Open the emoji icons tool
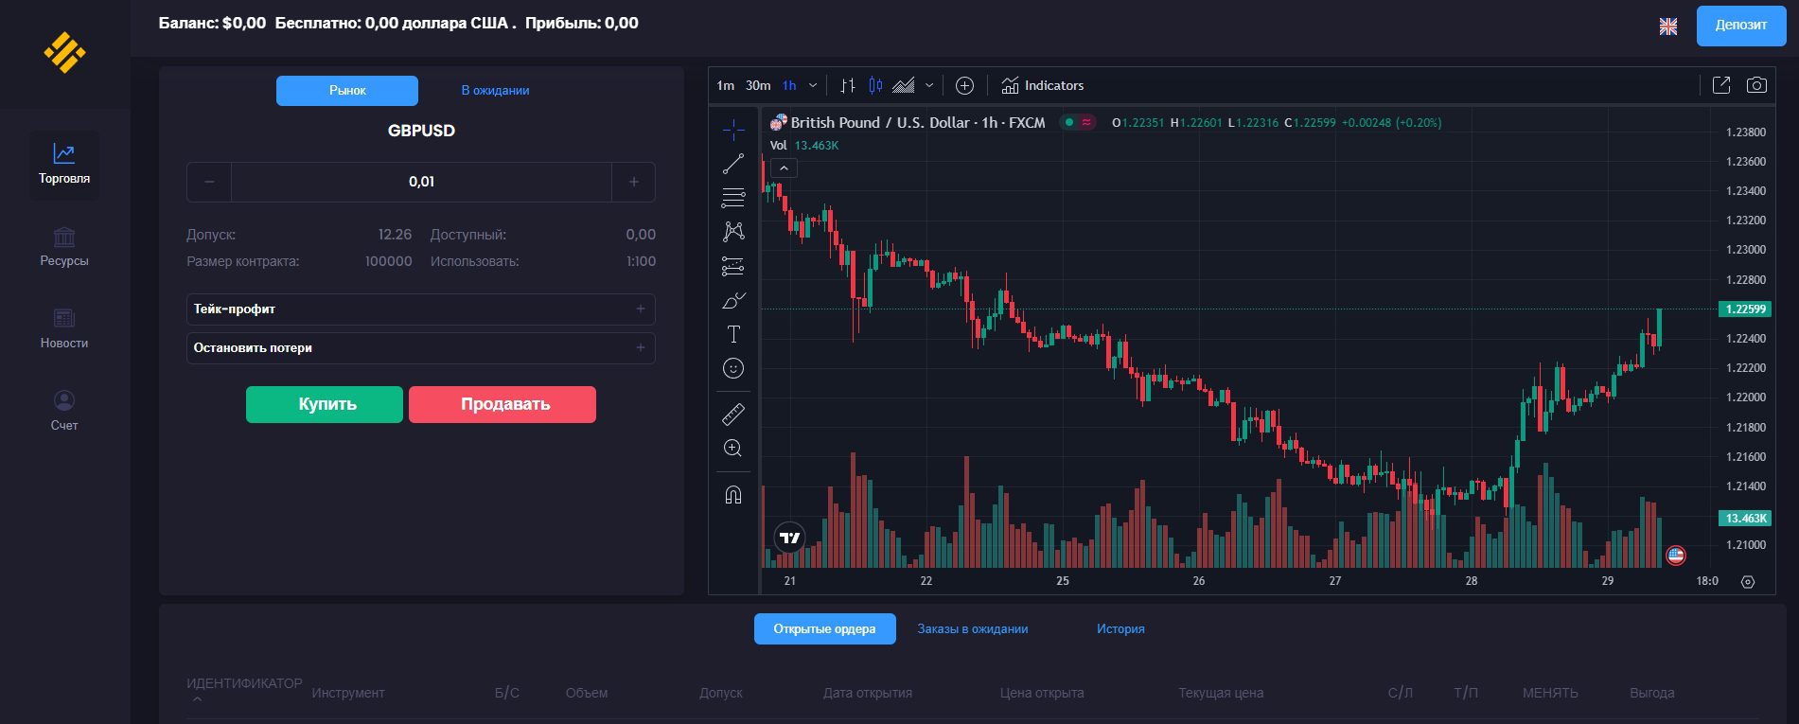The width and height of the screenshot is (1799, 724). (x=733, y=368)
